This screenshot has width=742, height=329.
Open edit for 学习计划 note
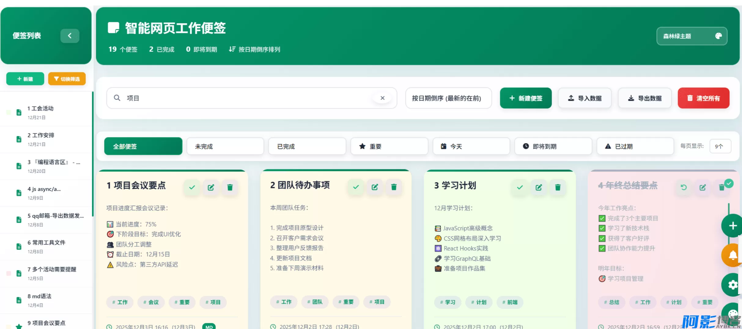point(539,187)
